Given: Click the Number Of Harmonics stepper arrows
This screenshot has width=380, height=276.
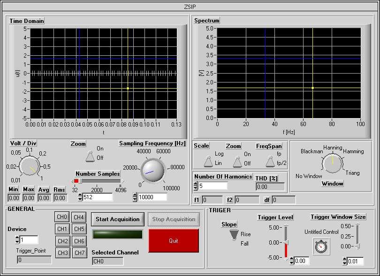Looking at the screenshot, I should click(196, 186).
